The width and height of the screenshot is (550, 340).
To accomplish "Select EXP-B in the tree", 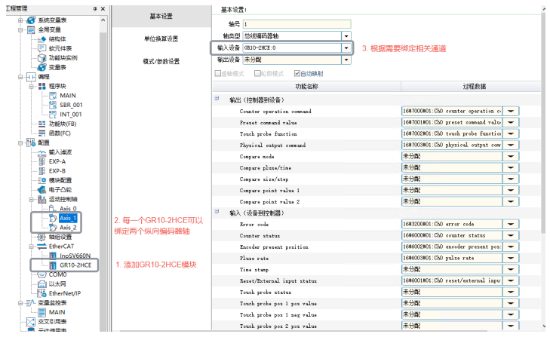I will pos(57,171).
